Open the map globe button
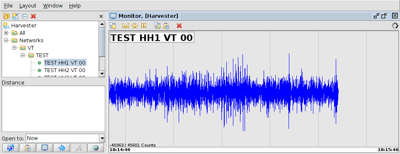400x154 pixels. click(96, 148)
